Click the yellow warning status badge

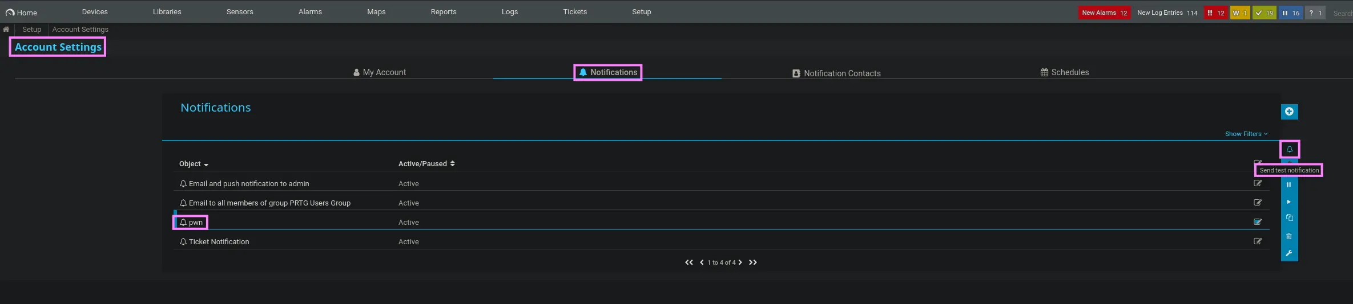1239,13
